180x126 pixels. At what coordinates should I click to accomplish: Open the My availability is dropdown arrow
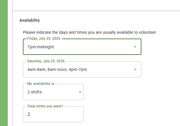pos(80,92)
